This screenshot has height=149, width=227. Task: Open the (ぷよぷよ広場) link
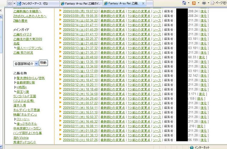click(x=24, y=101)
